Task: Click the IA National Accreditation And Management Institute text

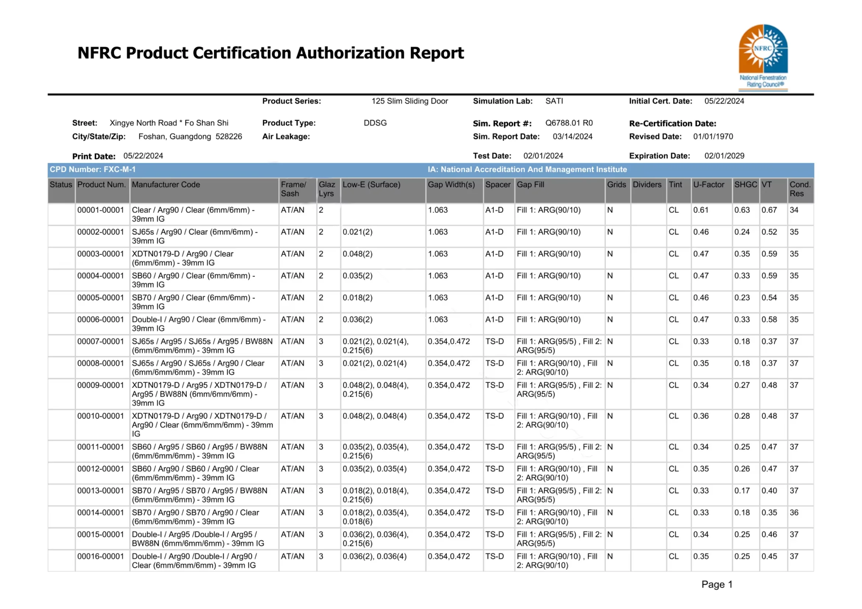Action: click(x=527, y=169)
